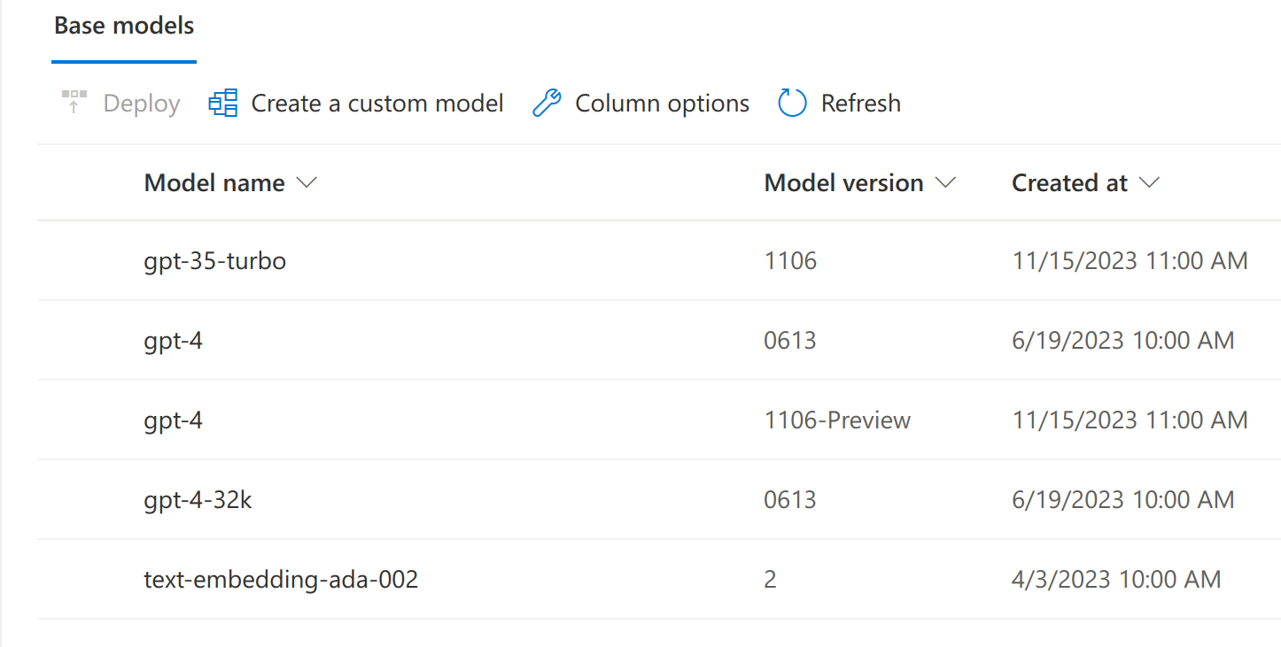1281x647 pixels.
Task: Switch to the Base models tab
Action: pos(123,26)
